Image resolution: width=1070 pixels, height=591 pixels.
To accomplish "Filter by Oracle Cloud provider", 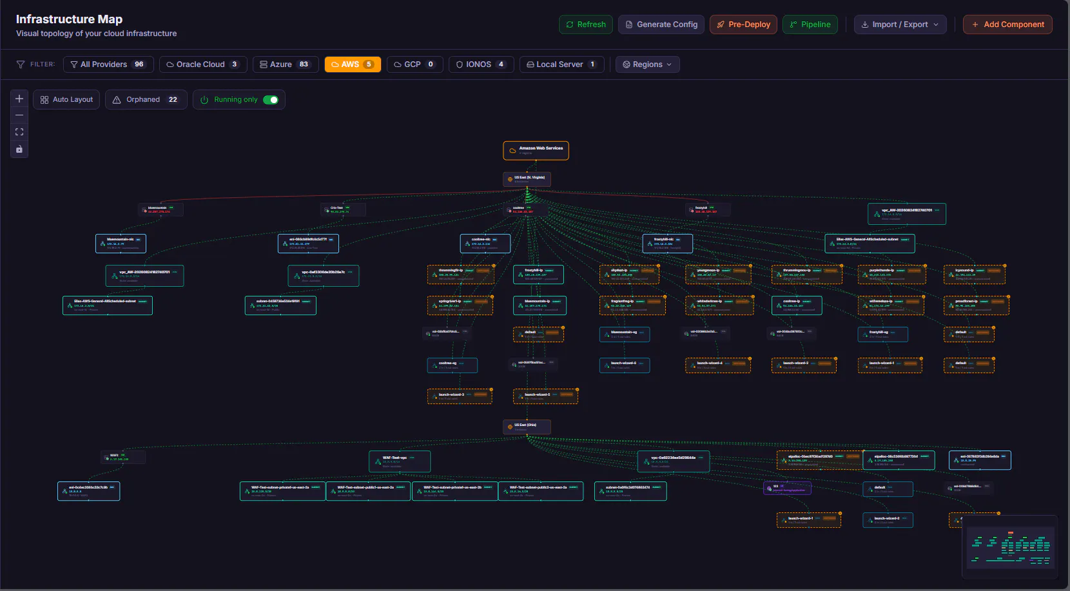I will coord(203,64).
